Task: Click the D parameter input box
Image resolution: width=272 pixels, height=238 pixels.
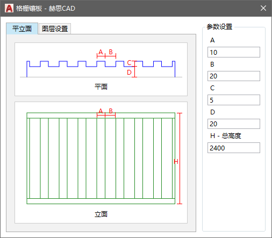Action: [234, 124]
